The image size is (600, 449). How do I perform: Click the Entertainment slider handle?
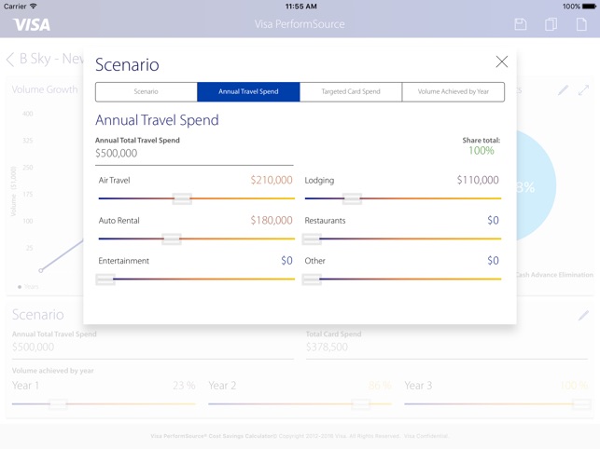coord(105,279)
